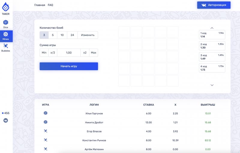Open the FAQ page
Viewport: 240px width, 153px height.
(x=50, y=5)
